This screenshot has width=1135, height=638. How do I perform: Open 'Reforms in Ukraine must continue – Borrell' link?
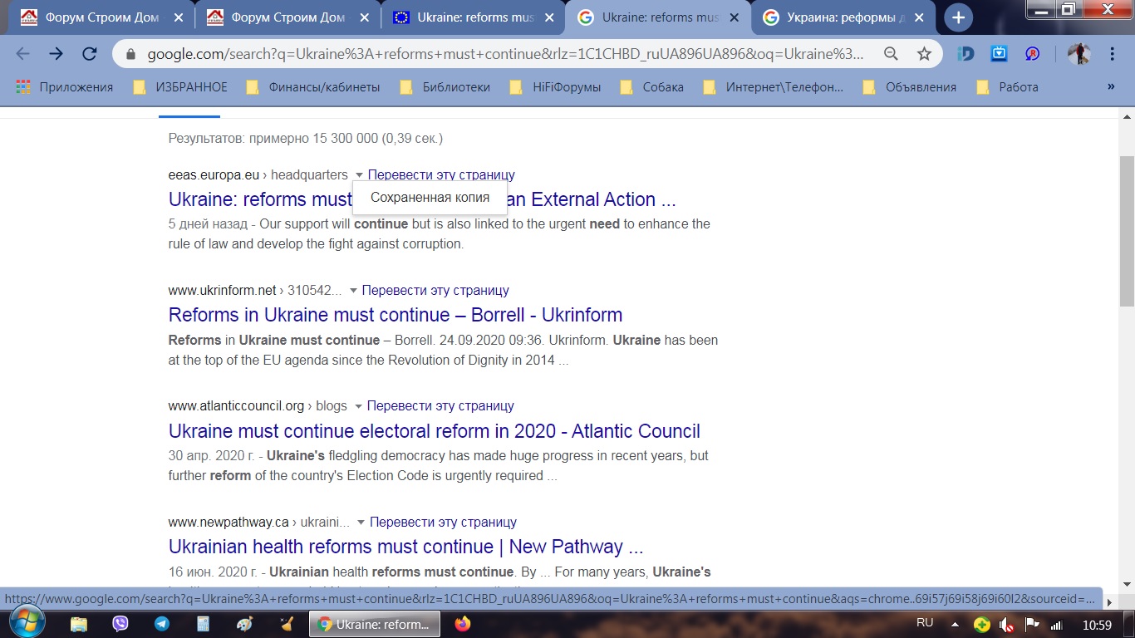(396, 315)
